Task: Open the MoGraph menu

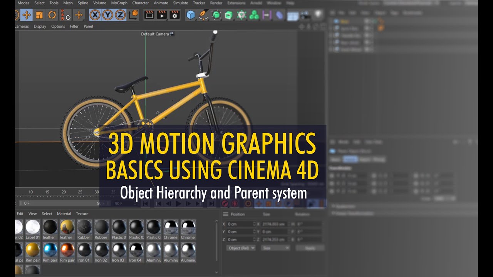Action: [x=119, y=3]
